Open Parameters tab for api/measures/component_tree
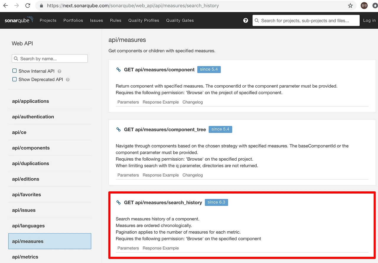This screenshot has height=263, width=378. [x=128, y=175]
